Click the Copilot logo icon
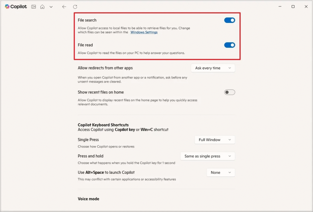 [7, 7]
